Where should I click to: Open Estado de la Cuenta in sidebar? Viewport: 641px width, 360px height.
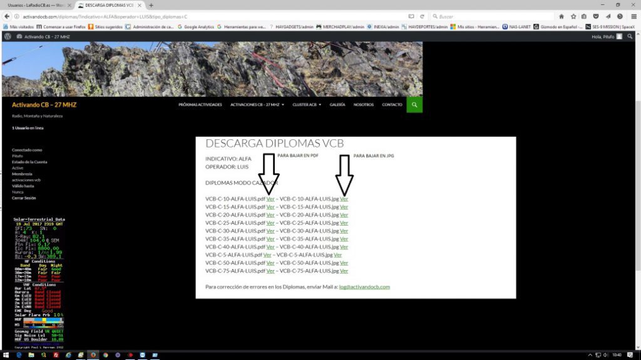pos(29,162)
